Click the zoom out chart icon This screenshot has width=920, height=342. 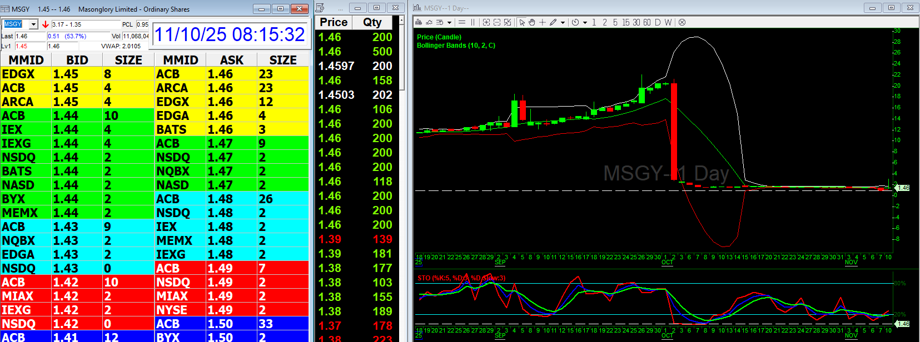(x=497, y=22)
